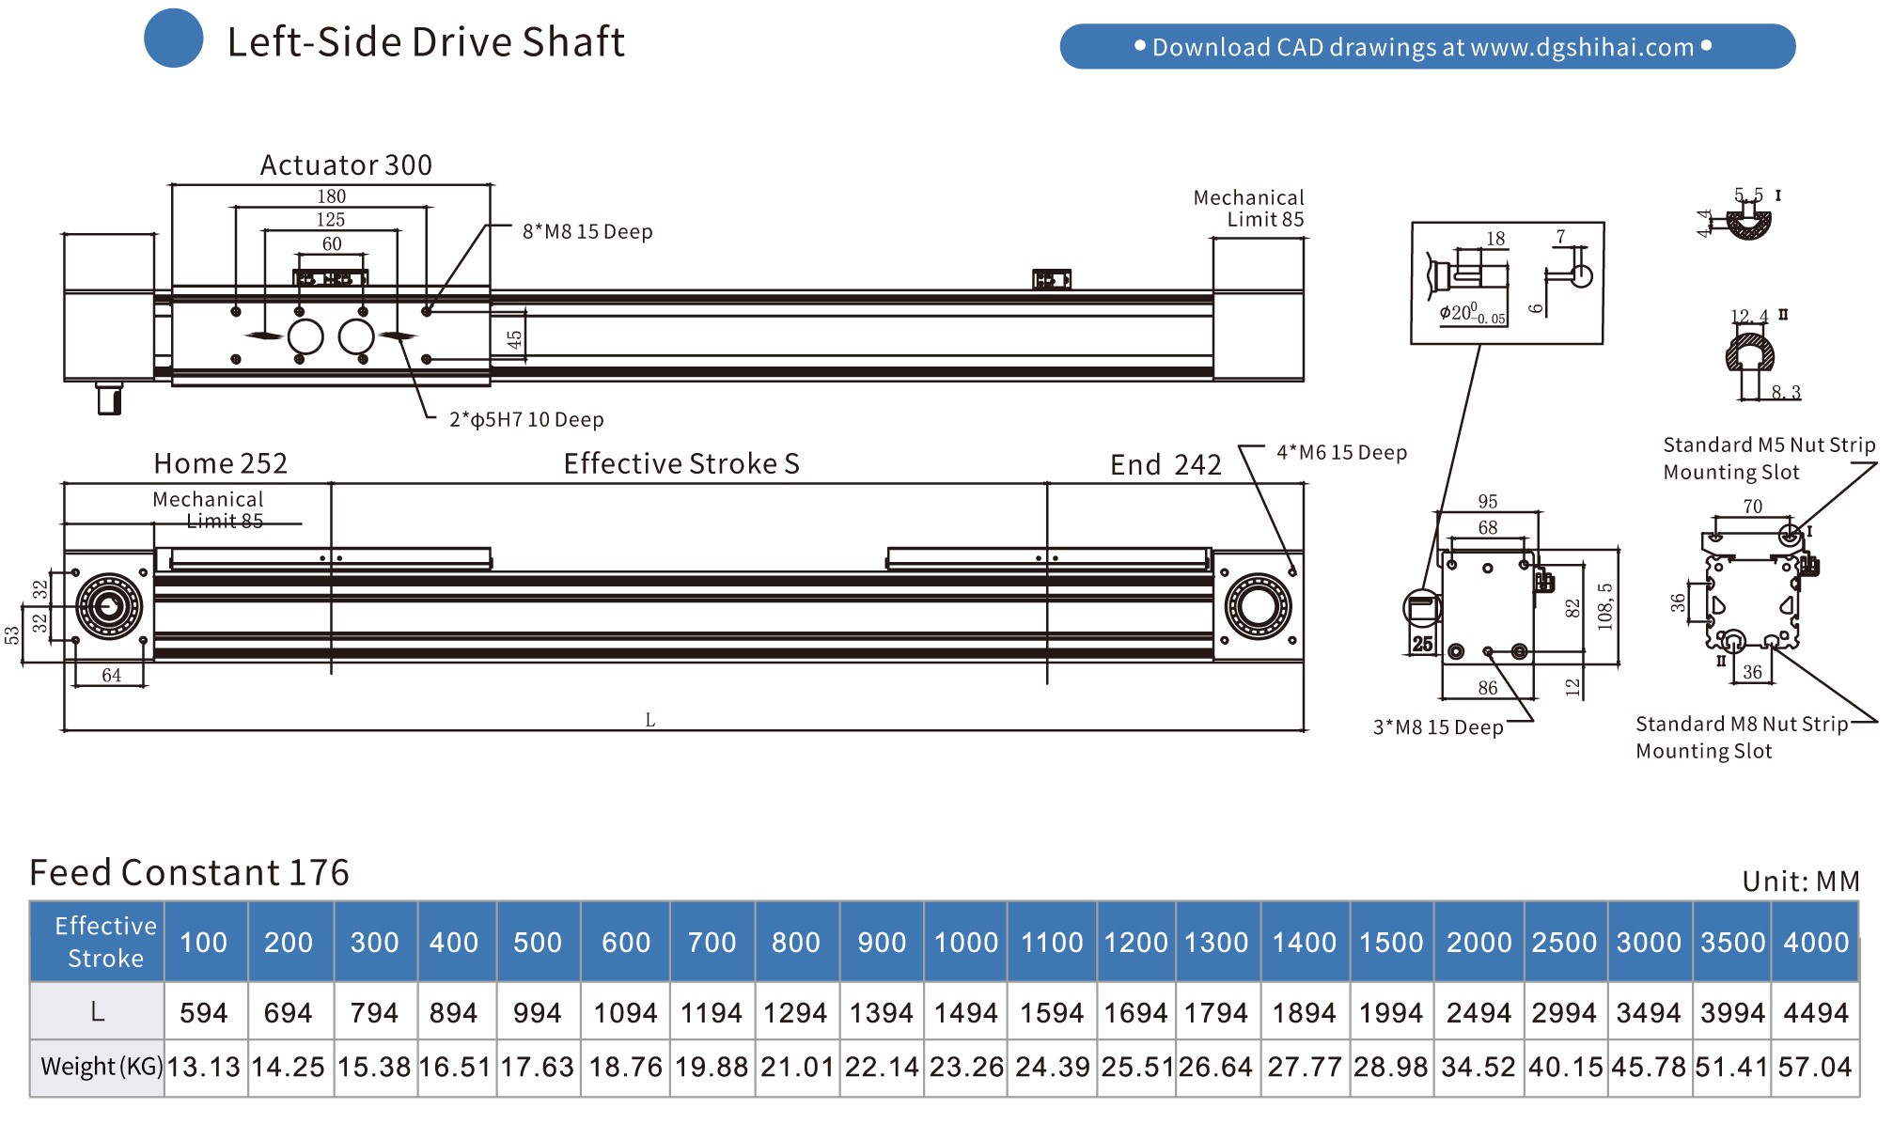Click the Standard M5 Nut Strip label

[x=1768, y=445]
